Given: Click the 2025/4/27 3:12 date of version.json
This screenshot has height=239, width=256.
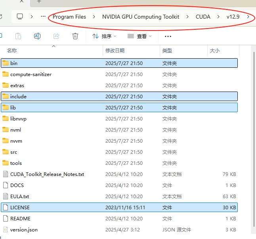Looking at the screenshot, I should tap(122, 230).
